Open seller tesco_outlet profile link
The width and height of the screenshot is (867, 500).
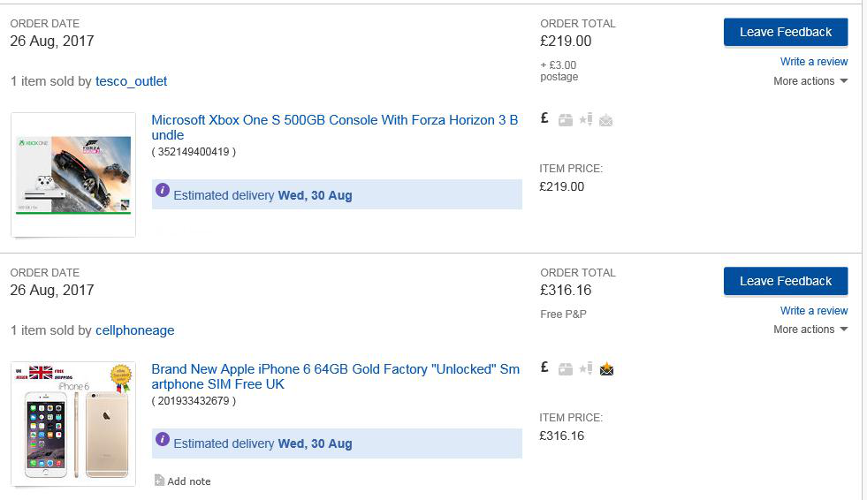pyautogui.click(x=131, y=81)
